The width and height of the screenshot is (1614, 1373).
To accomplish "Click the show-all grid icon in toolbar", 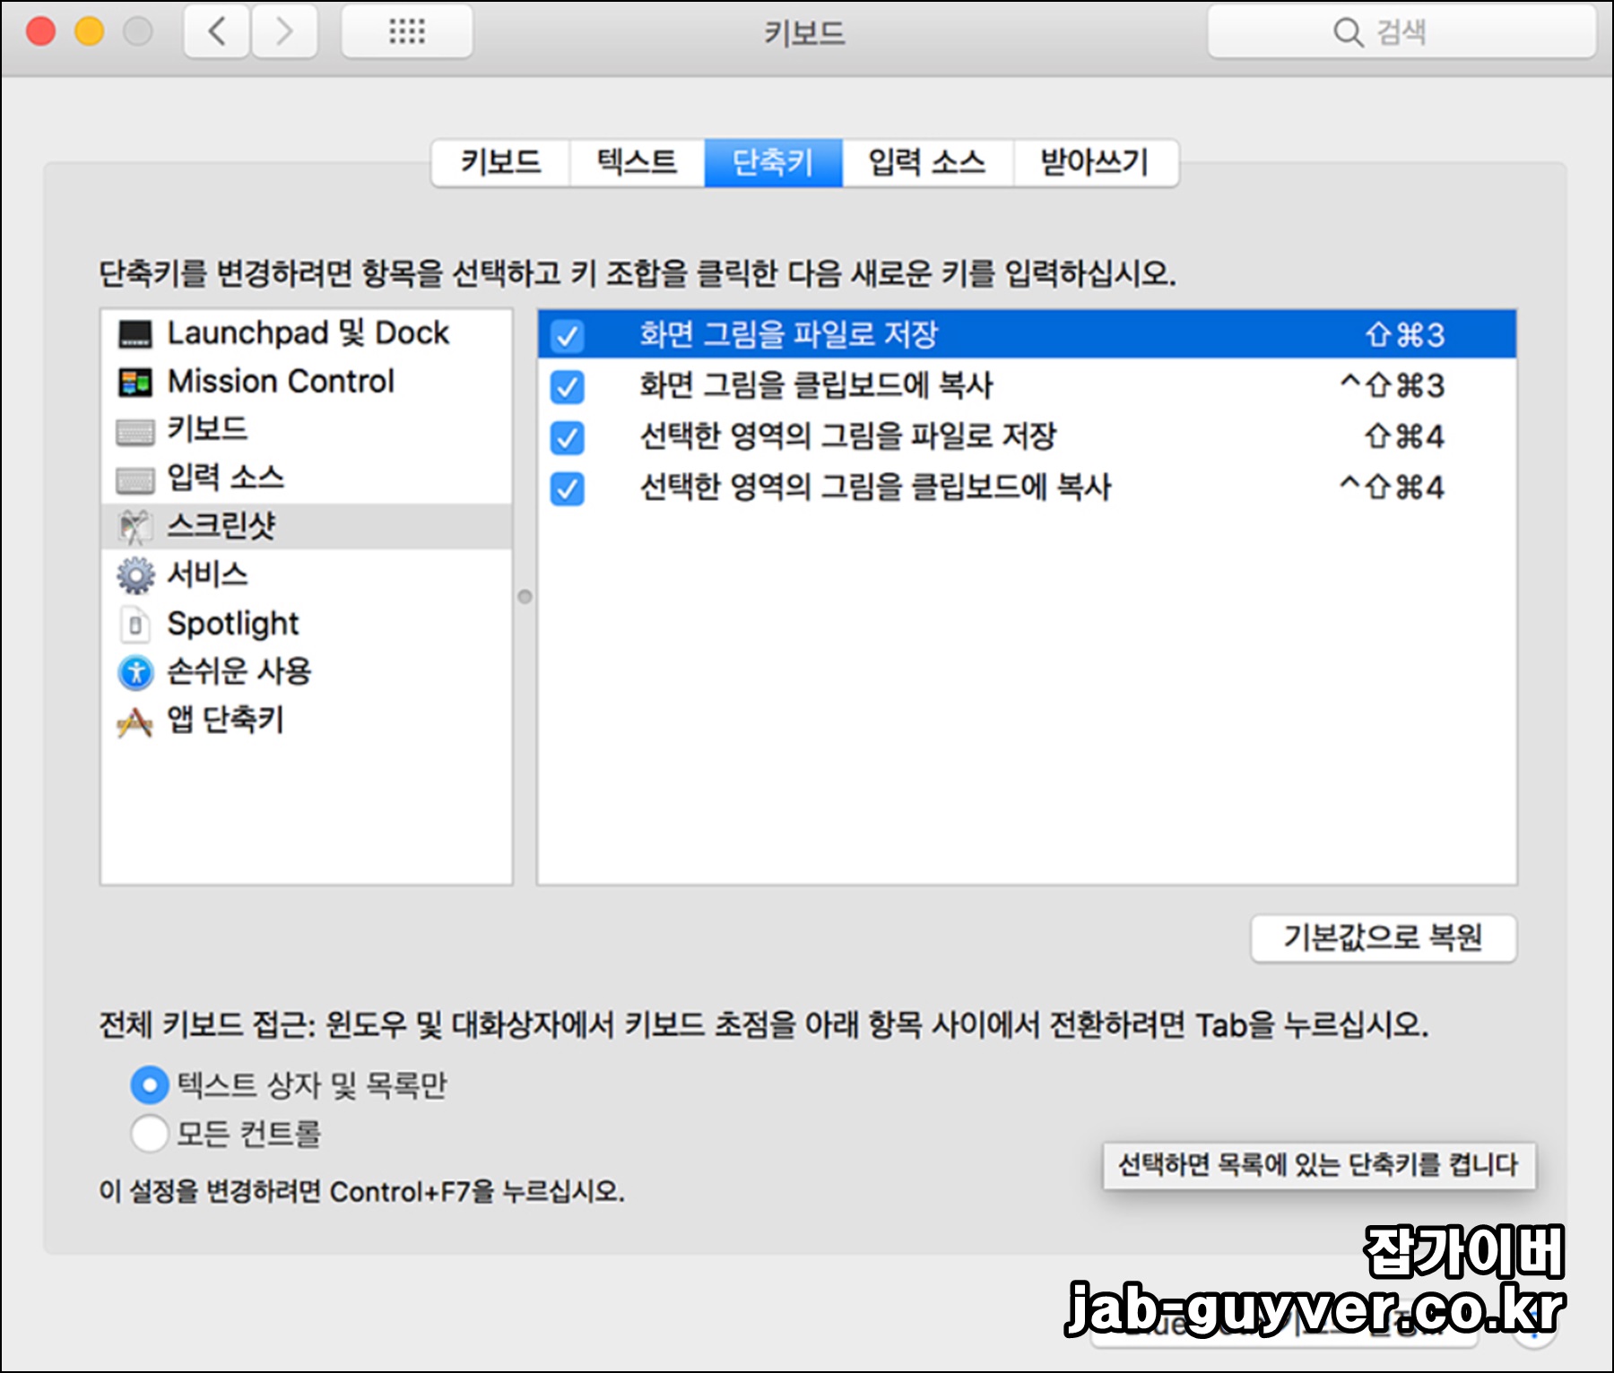I will [408, 32].
